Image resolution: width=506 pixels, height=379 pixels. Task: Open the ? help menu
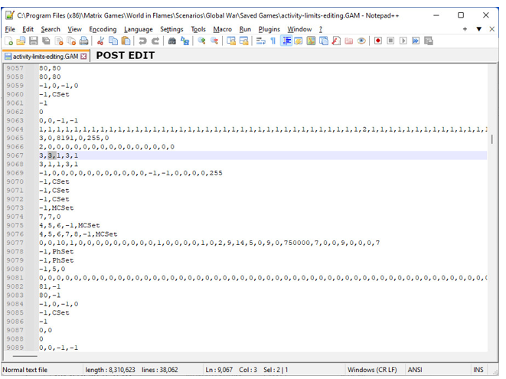click(321, 29)
